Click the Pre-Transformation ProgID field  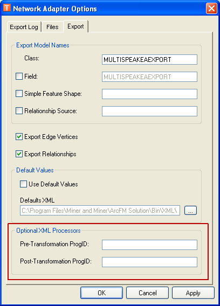coord(149,245)
